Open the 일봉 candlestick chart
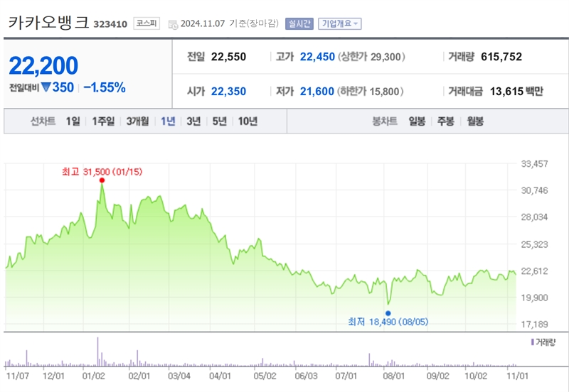The image size is (569, 392). [x=417, y=121]
